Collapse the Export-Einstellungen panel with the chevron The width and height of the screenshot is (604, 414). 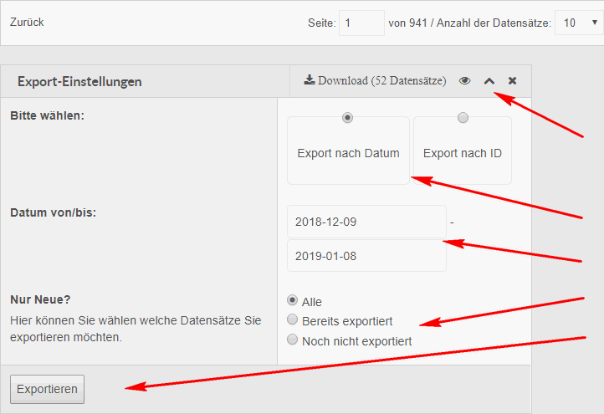coord(489,81)
